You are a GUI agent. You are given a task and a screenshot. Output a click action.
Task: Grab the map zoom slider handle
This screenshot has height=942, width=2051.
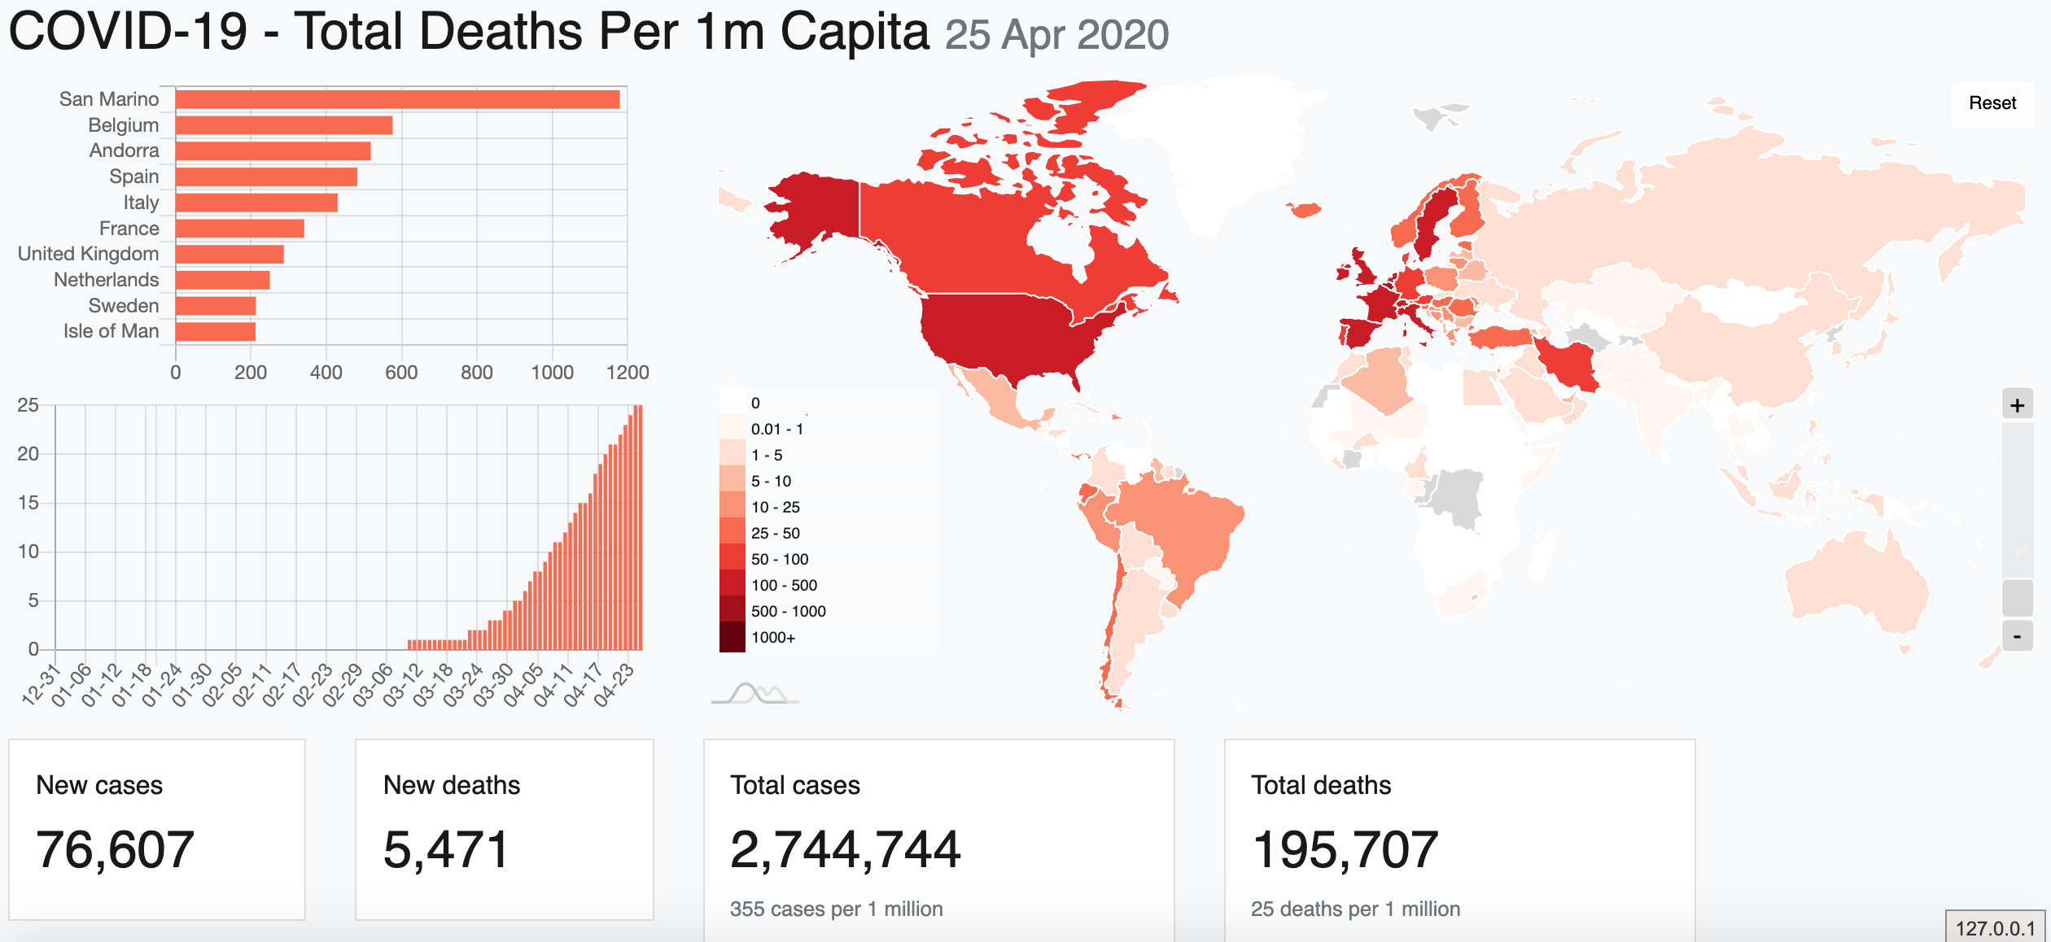[2017, 597]
